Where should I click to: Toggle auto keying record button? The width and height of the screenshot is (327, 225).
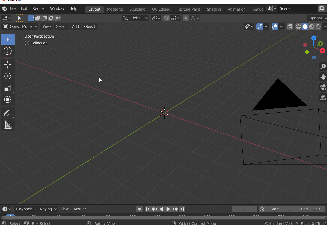140,209
